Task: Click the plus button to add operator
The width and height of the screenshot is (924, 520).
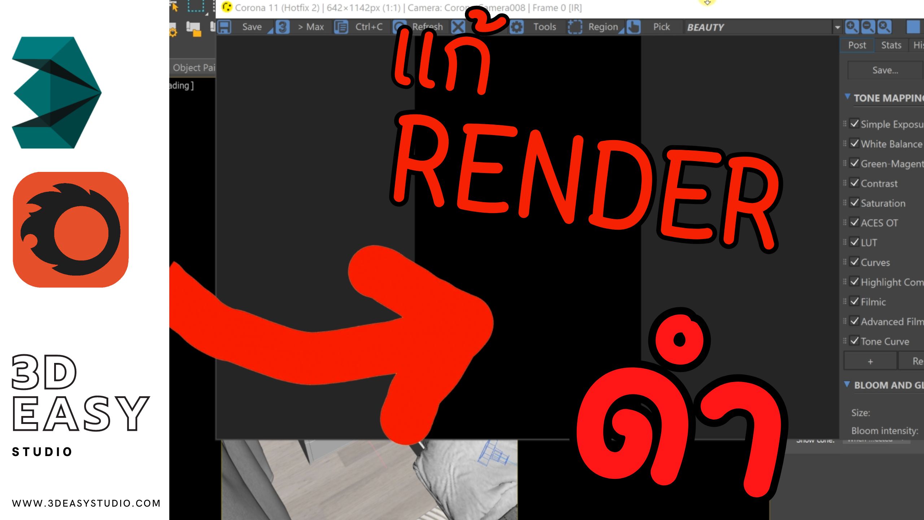Action: click(870, 361)
